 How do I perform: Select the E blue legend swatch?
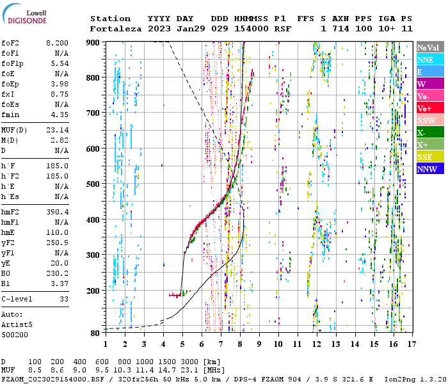pos(430,72)
